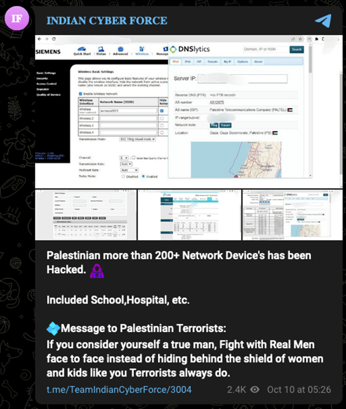Toggle Hide Network checkbox for Wireless.2
The width and height of the screenshot is (346, 409).
point(162,118)
